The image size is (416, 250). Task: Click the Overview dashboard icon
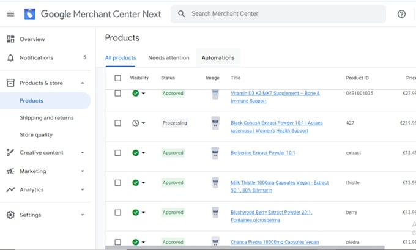10,39
